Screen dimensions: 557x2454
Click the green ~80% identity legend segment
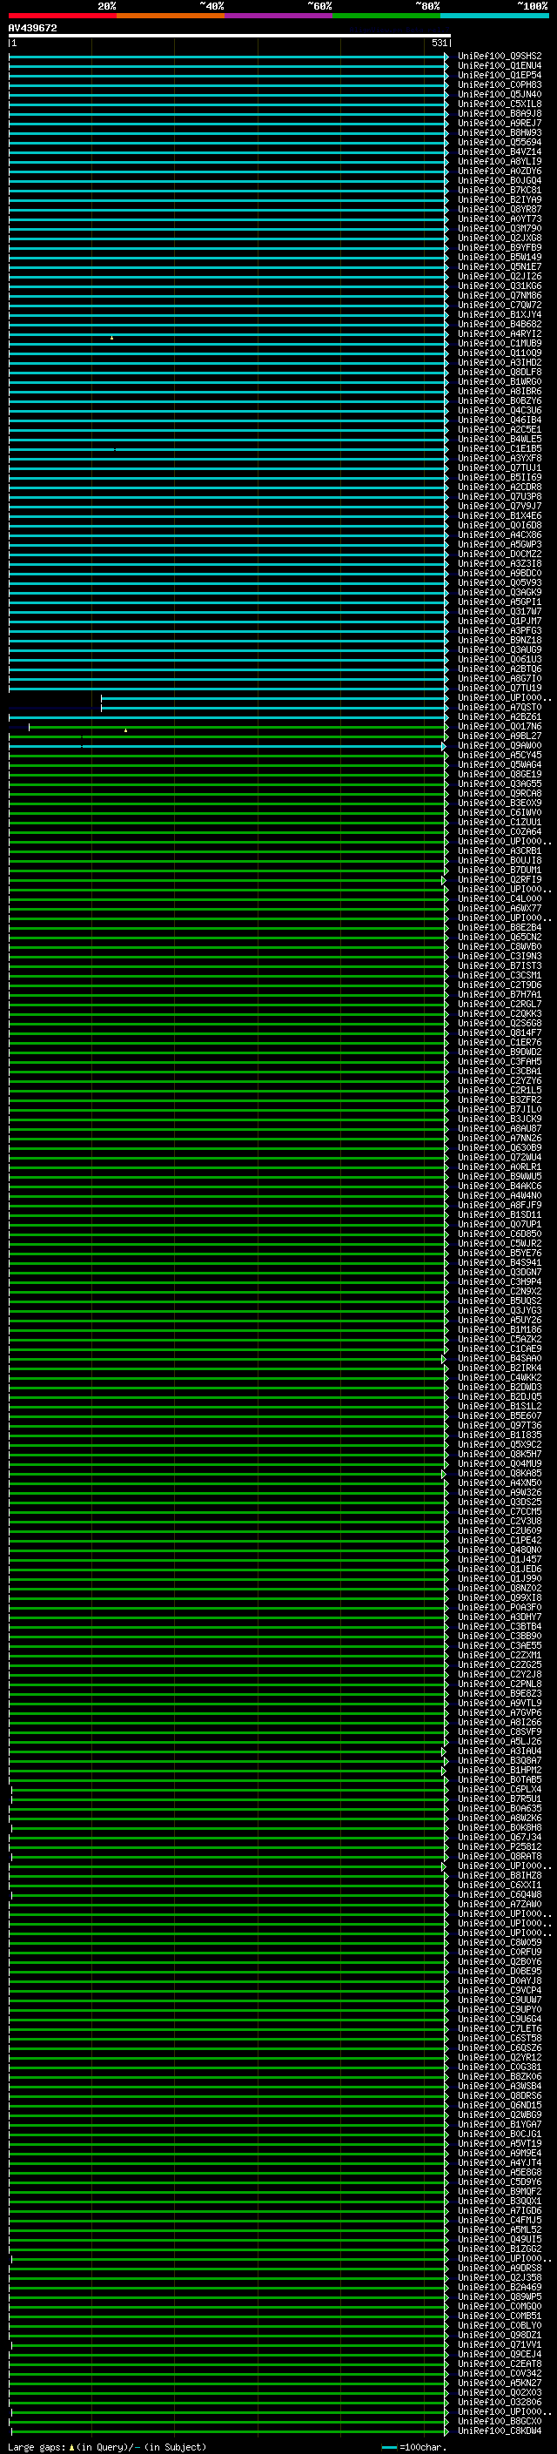[386, 16]
